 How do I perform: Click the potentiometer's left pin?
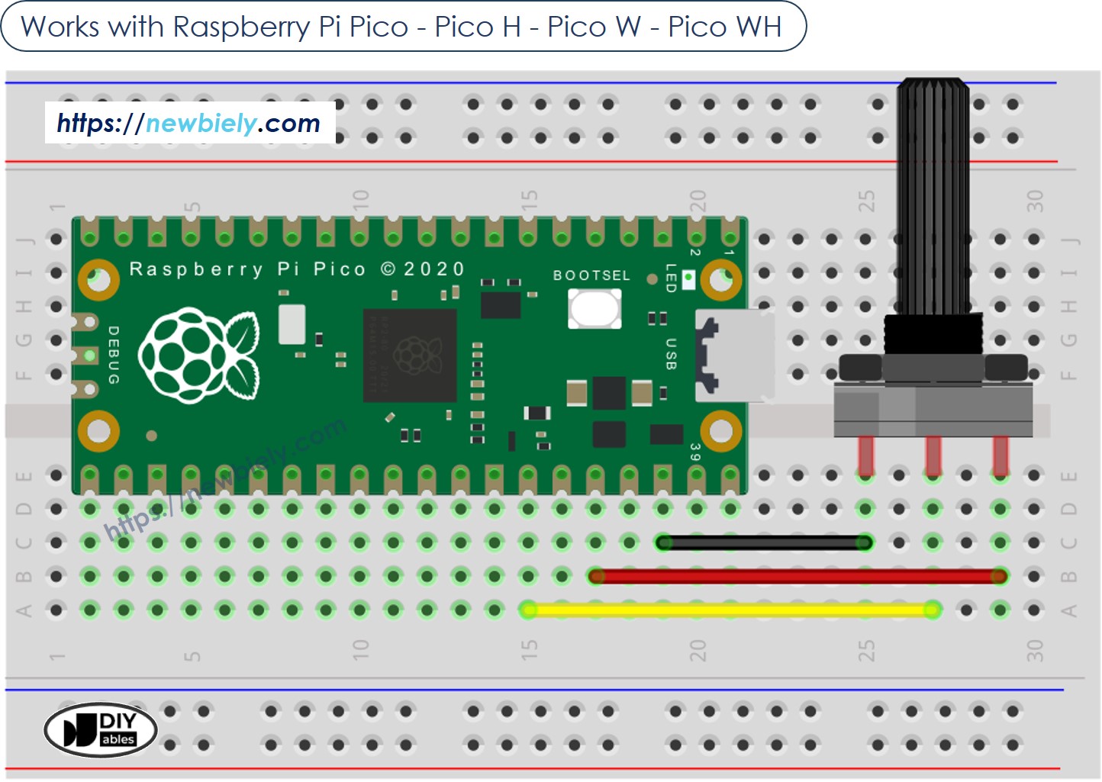[x=865, y=455]
